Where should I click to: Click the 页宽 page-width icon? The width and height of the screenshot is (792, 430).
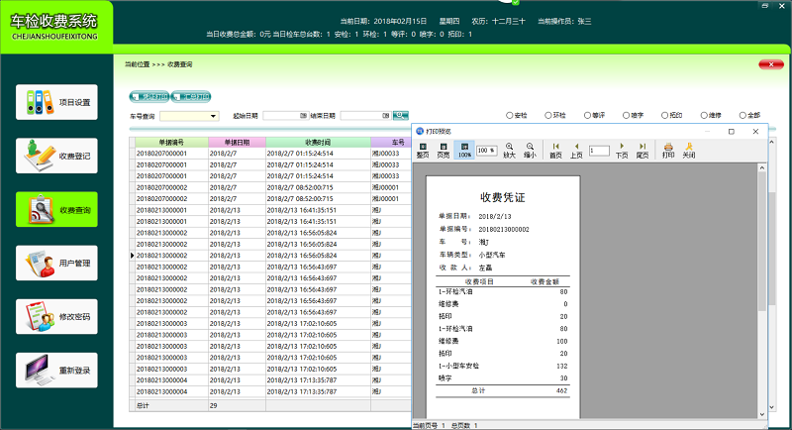pos(444,150)
